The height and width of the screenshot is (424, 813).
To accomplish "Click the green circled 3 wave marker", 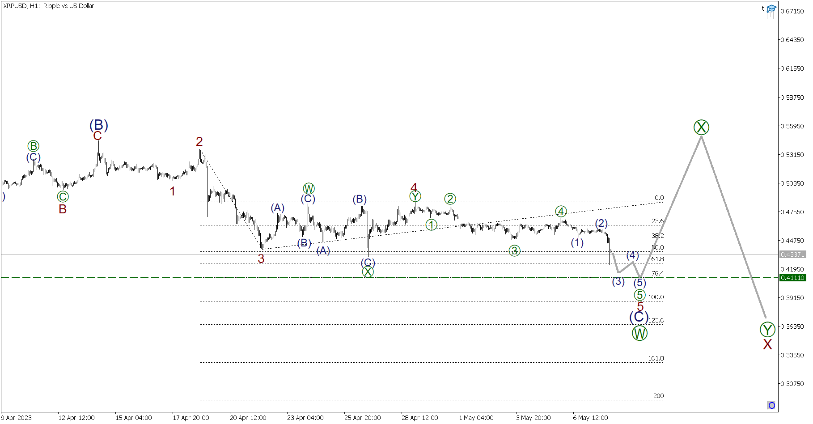I will tap(514, 251).
